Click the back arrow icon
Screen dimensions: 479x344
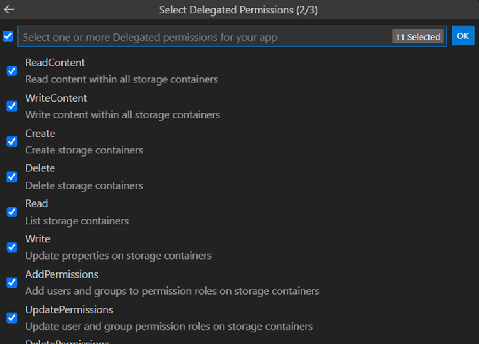(x=9, y=10)
